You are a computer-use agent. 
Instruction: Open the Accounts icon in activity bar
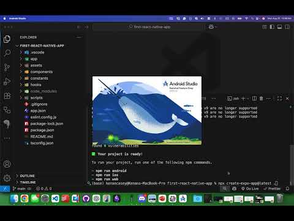(x=7, y=164)
